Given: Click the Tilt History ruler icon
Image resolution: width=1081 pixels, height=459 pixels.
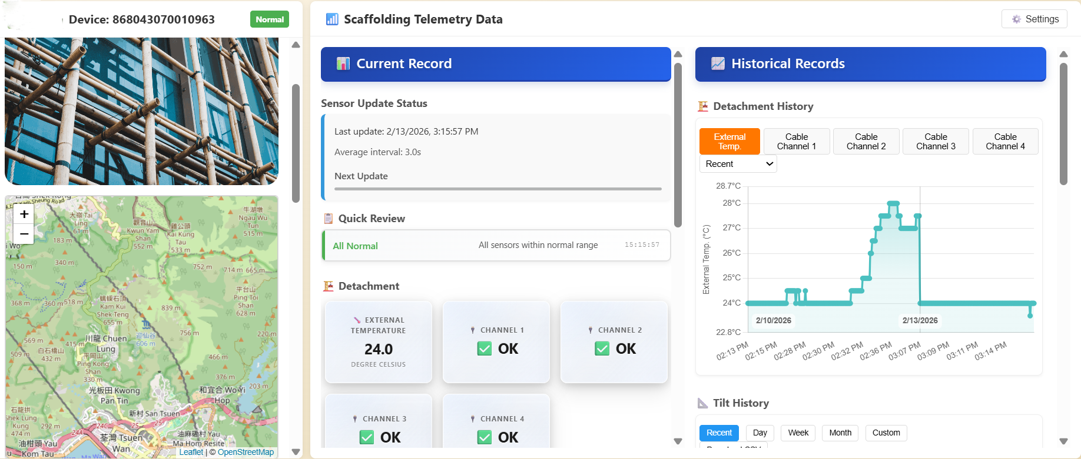Looking at the screenshot, I should click(x=703, y=403).
